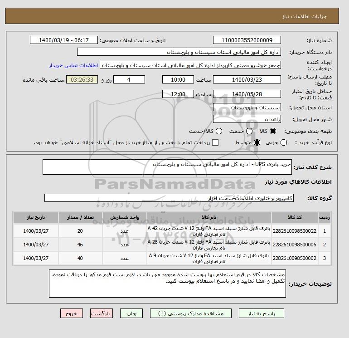Click the unit عدد in row 2

point(125,245)
